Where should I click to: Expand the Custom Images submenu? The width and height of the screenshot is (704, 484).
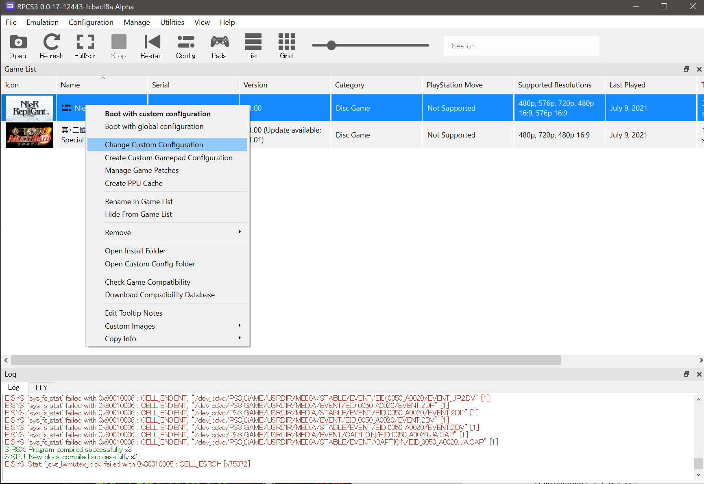pyautogui.click(x=168, y=326)
